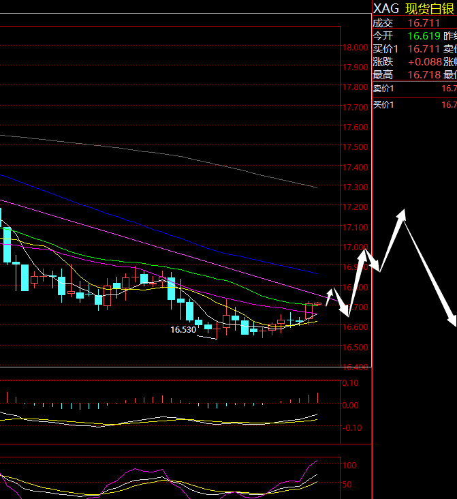Click the 18.000 price axis label
Screen dimensions: 457x499
coord(356,48)
